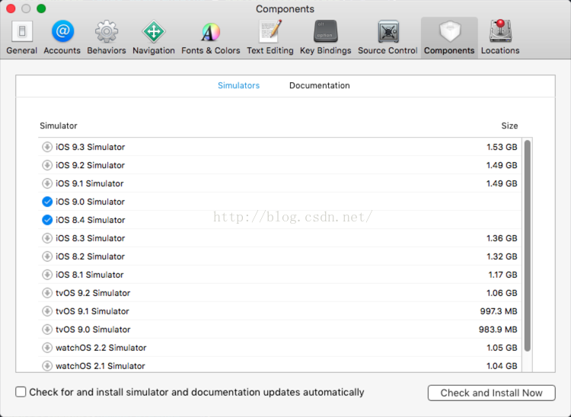Click the 1.04 GB size value

[x=502, y=366]
